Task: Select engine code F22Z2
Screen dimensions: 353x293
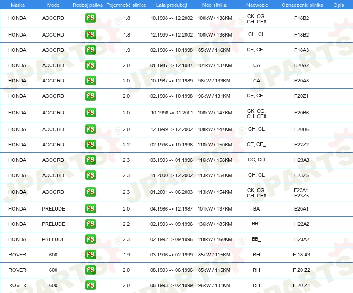Action: [x=302, y=145]
